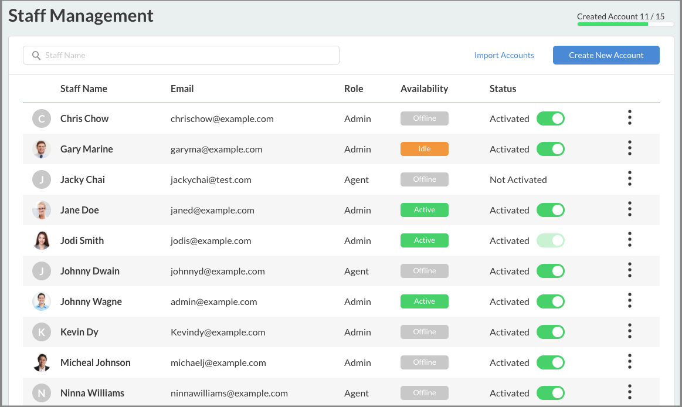Open the Import Accounts link

pos(504,55)
